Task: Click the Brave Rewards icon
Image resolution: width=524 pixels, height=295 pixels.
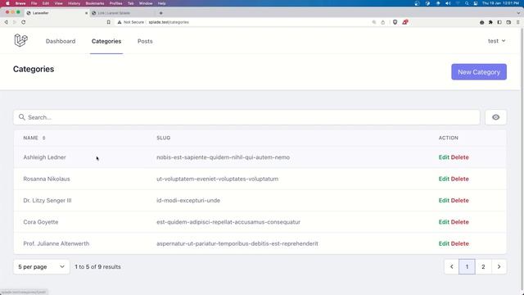Action: click(405, 22)
